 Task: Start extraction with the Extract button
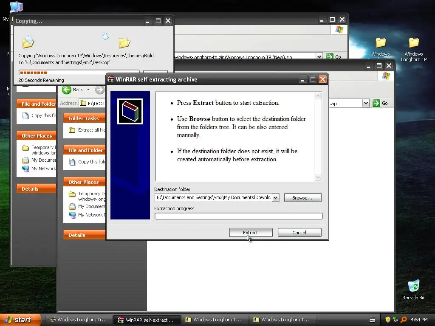click(x=251, y=232)
